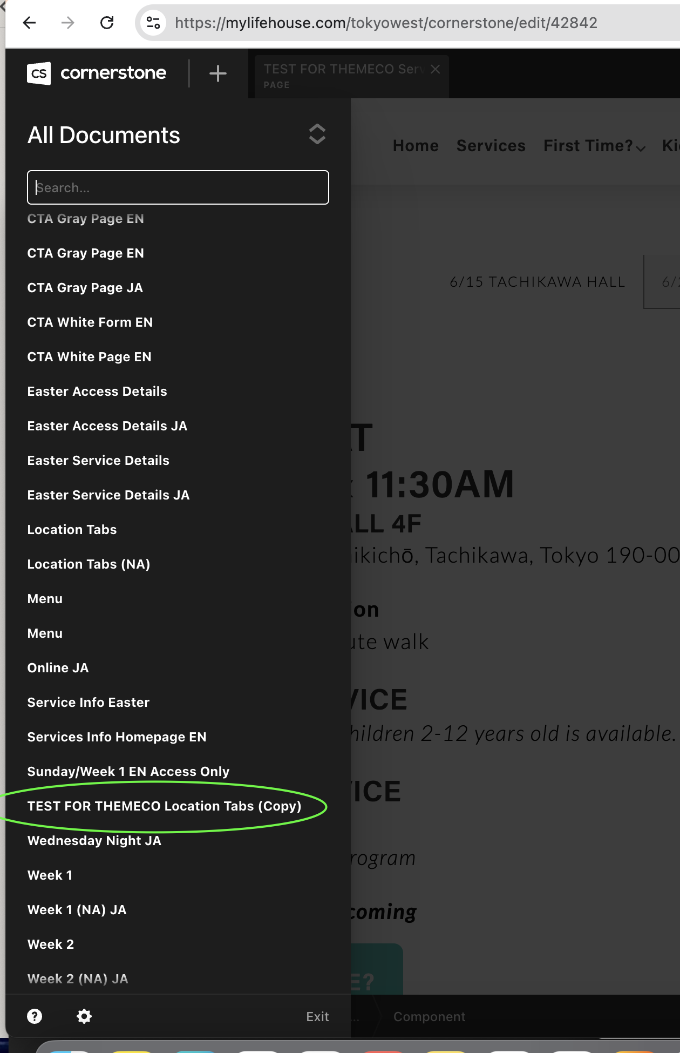680x1053 pixels.
Task: Open the help question mark icon
Action: point(35,1016)
